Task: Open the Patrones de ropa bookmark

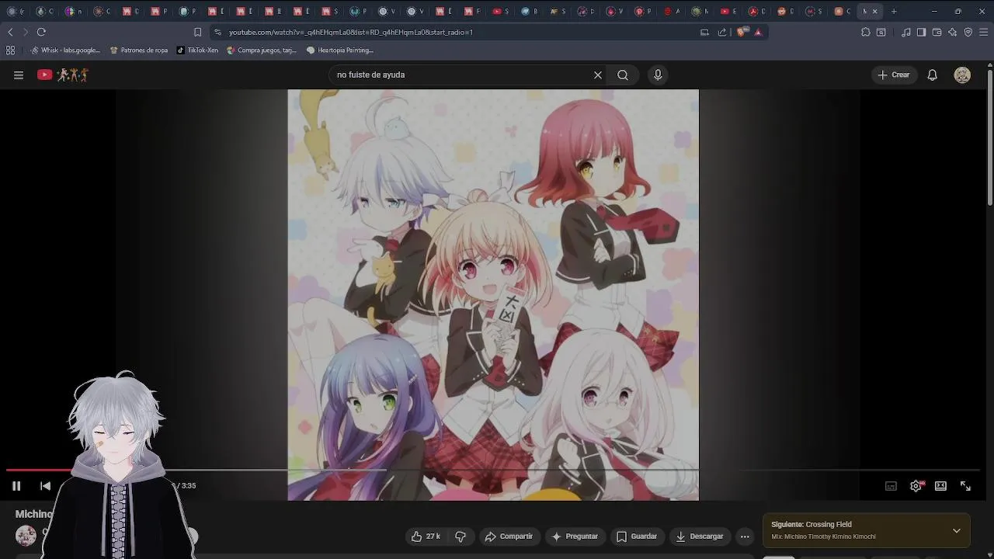Action: click(139, 50)
